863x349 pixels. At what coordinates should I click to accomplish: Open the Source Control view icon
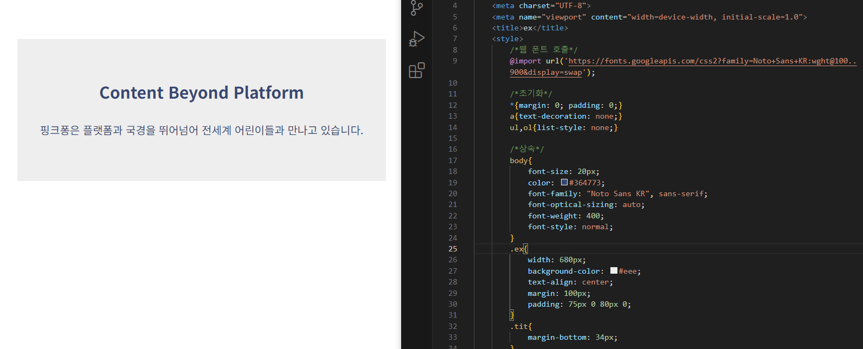tap(416, 8)
